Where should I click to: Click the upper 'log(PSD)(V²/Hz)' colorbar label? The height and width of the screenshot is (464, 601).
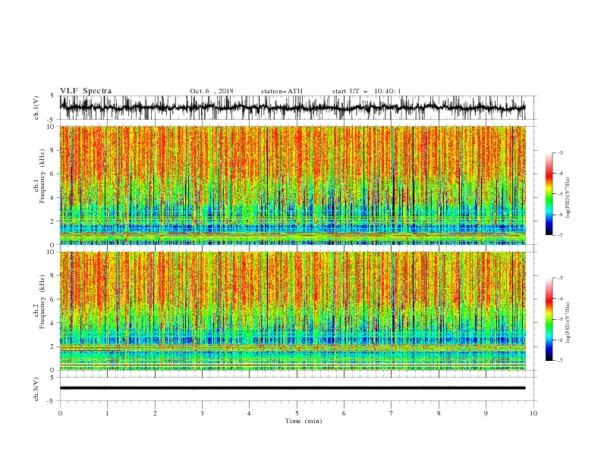pos(568,198)
